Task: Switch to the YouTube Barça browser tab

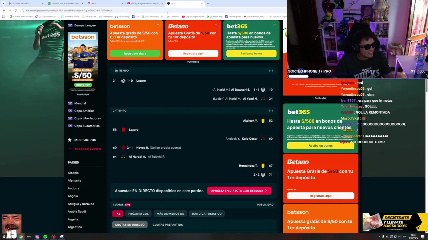Action: 145,3
